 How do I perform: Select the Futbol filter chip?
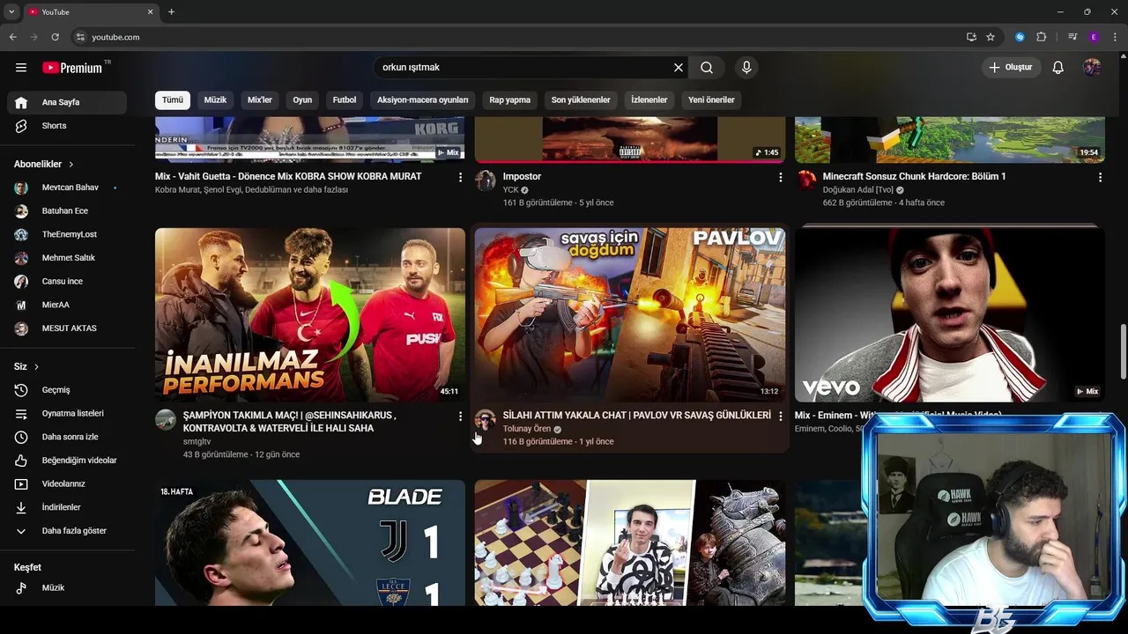tap(345, 100)
